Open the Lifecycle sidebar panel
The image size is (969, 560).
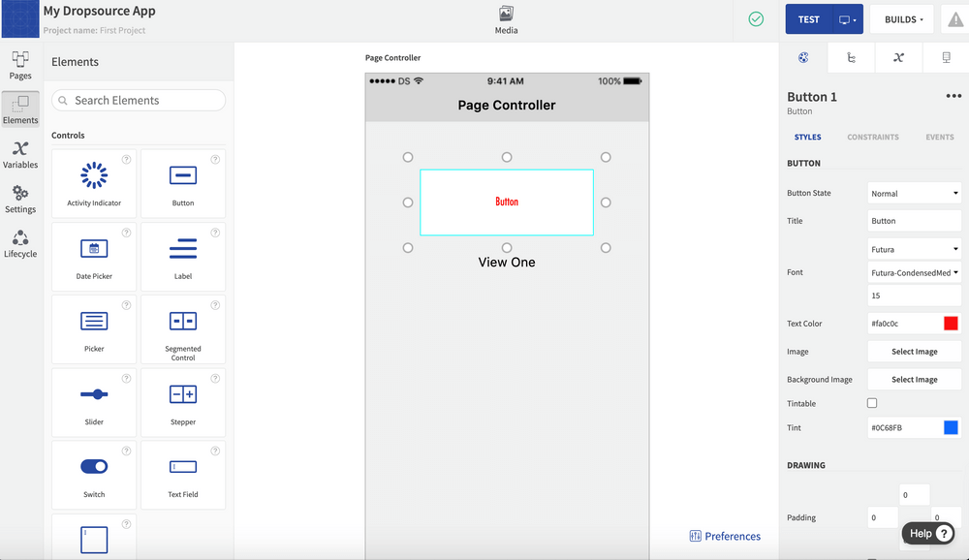click(19, 243)
